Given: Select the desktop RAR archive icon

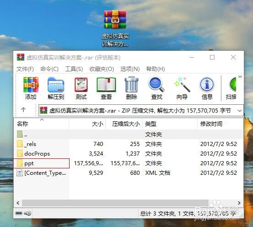Looking at the screenshot, I should (x=115, y=20).
